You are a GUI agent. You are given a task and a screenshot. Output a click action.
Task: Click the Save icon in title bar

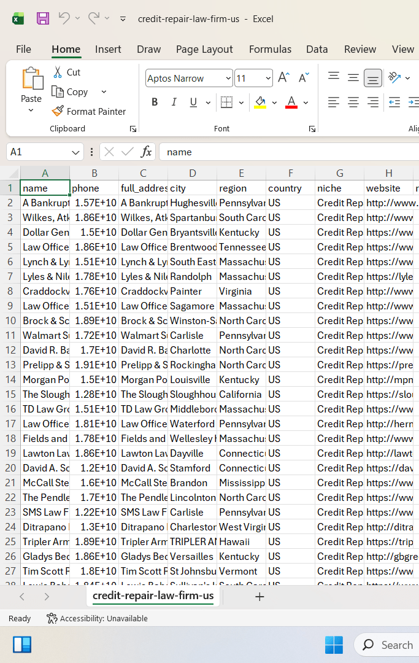43,18
